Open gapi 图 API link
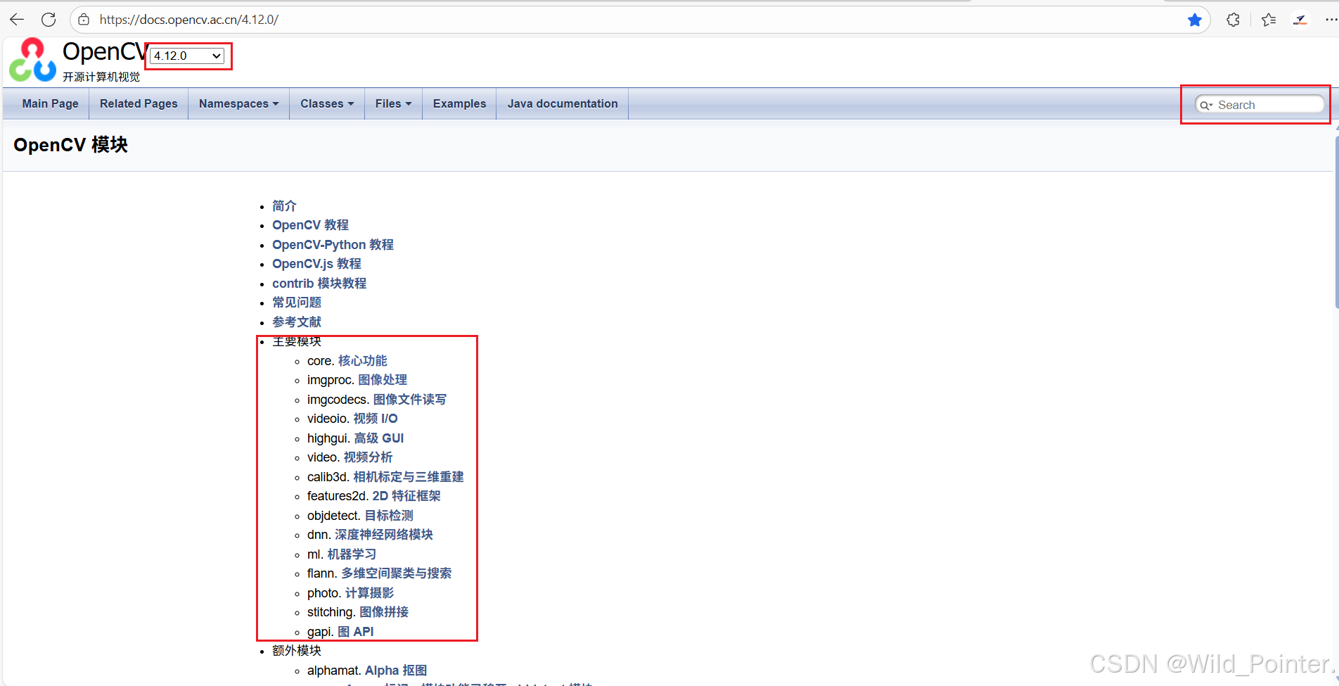The width and height of the screenshot is (1339, 686). click(355, 632)
